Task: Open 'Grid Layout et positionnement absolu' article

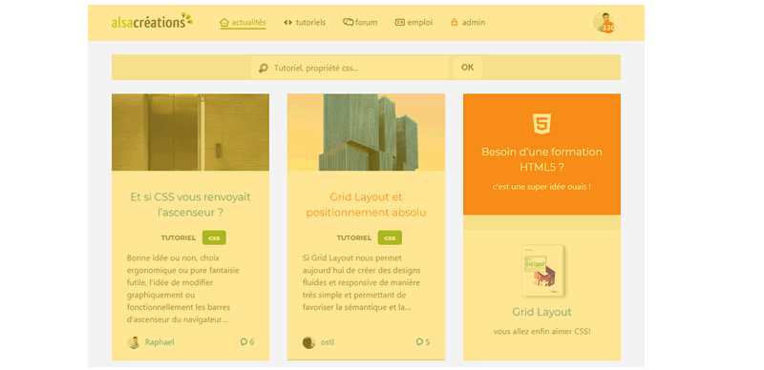Action: click(366, 205)
